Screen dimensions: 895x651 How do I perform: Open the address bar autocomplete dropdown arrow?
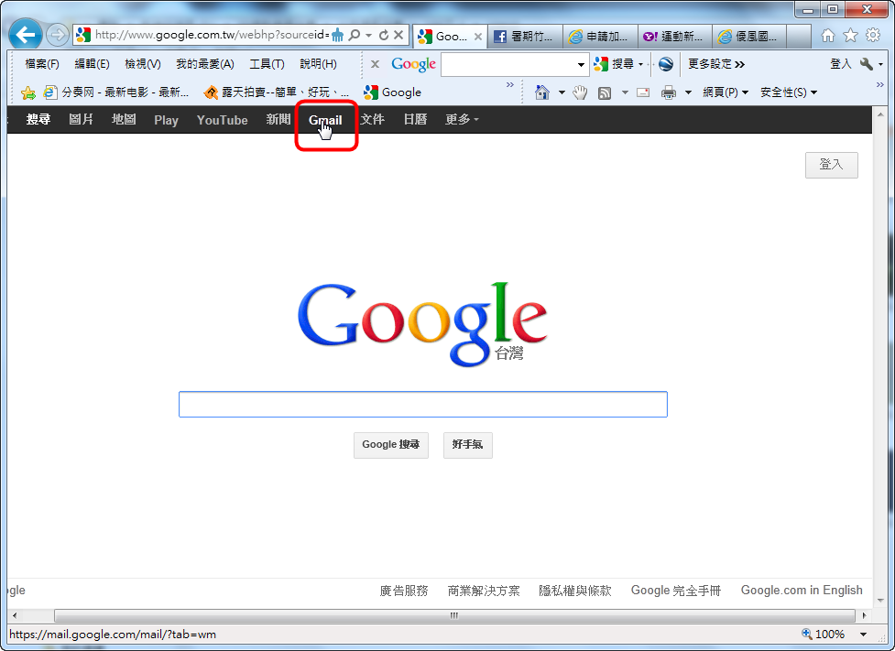pos(369,36)
